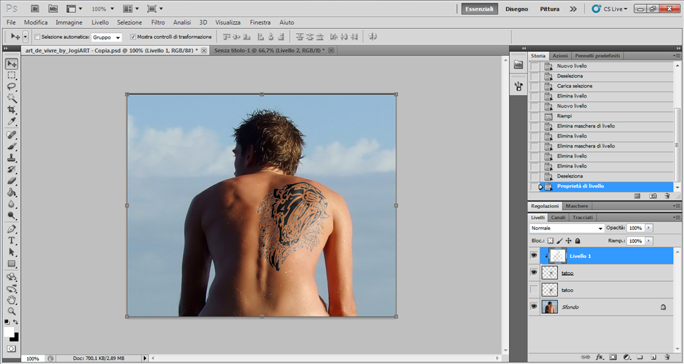The height and width of the screenshot is (364, 684).
Task: Enable Selezione automatica checkbox
Action: (x=37, y=37)
